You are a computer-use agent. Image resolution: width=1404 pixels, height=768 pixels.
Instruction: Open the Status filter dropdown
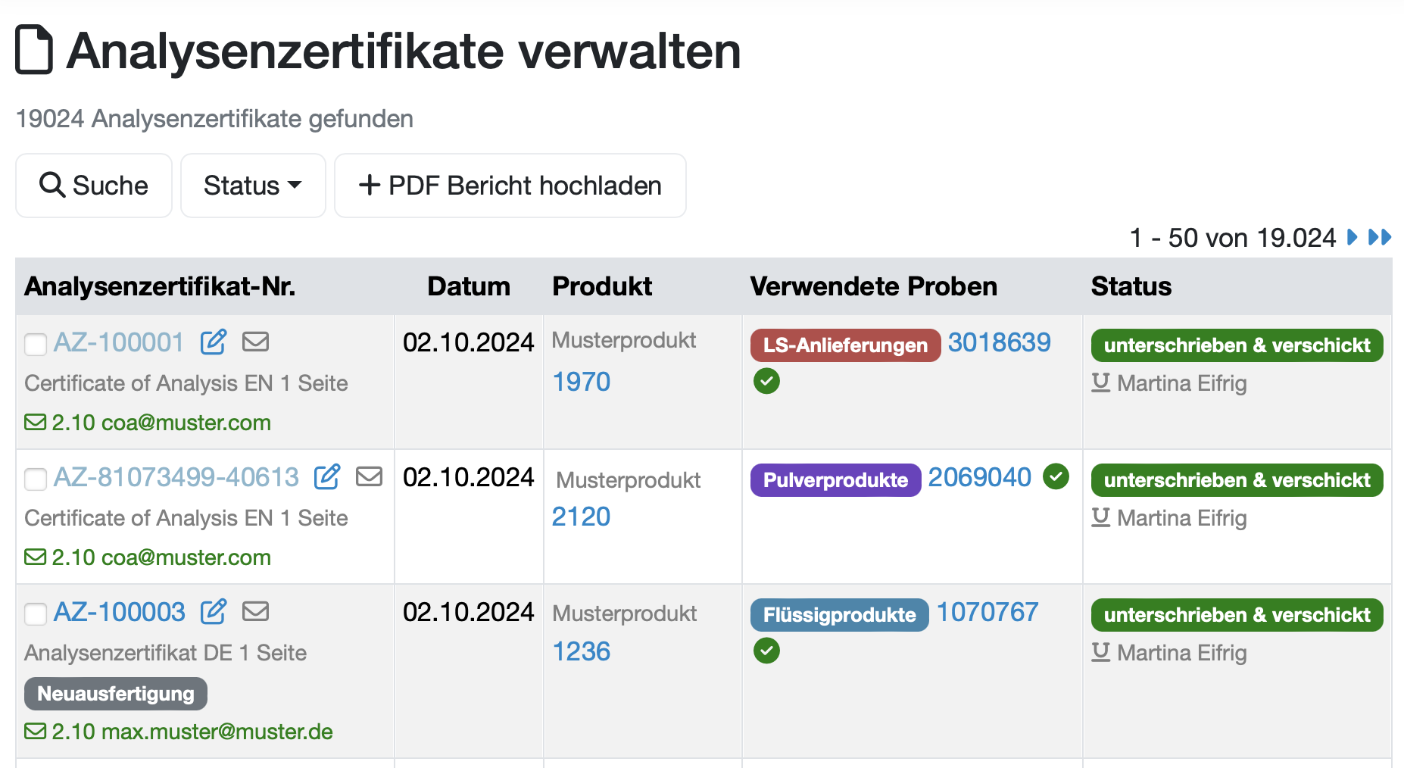coord(252,186)
